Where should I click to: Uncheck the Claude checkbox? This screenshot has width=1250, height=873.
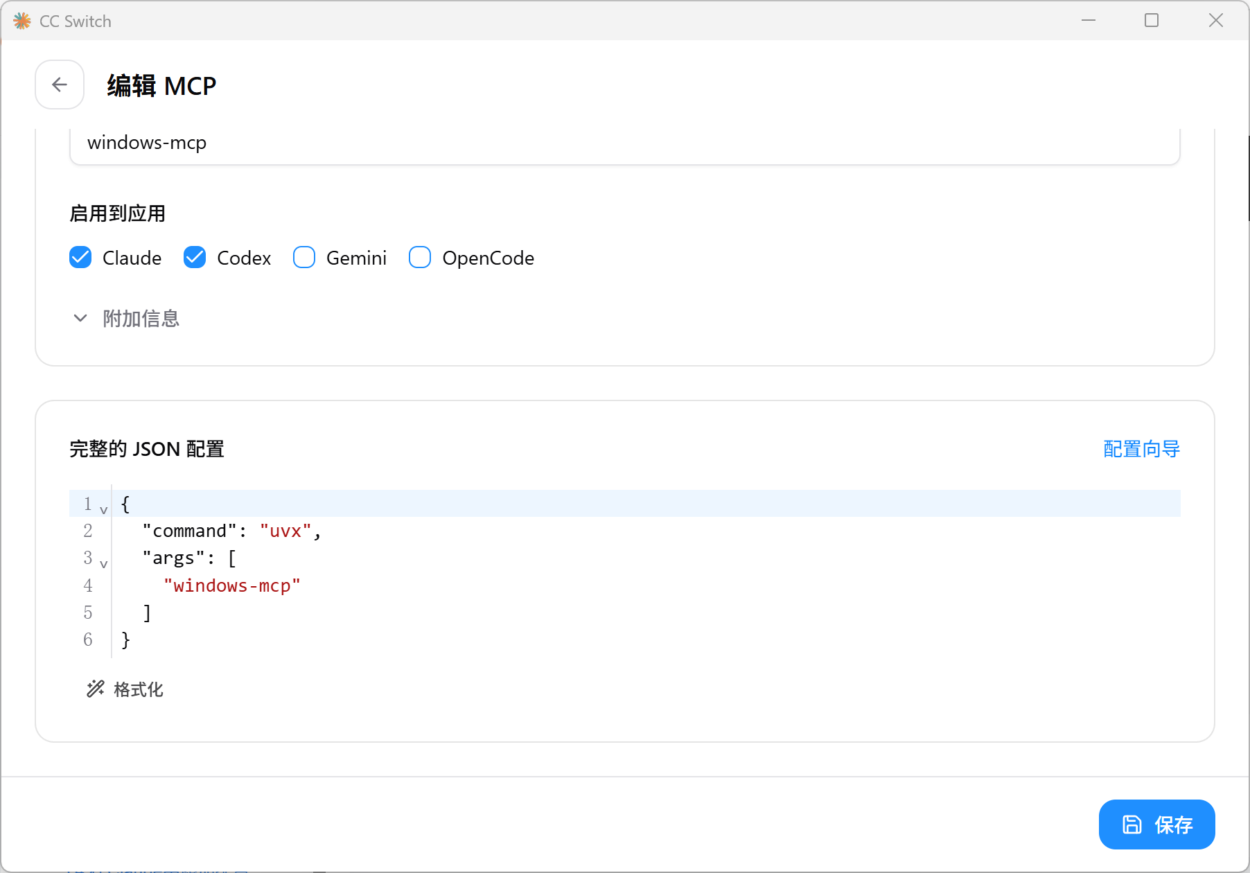click(80, 257)
